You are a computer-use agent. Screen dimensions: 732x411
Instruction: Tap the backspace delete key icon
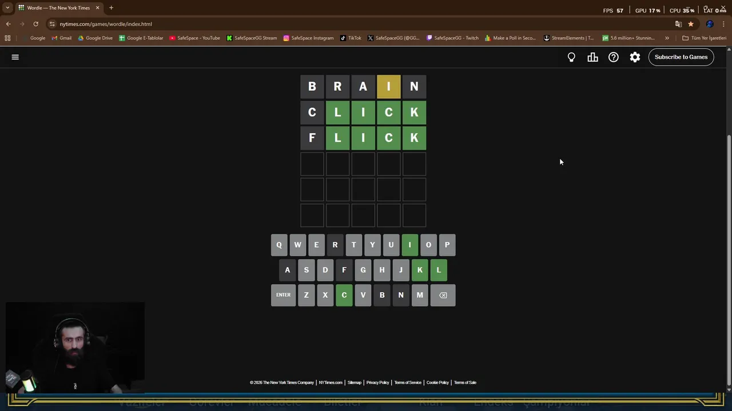[443, 295]
